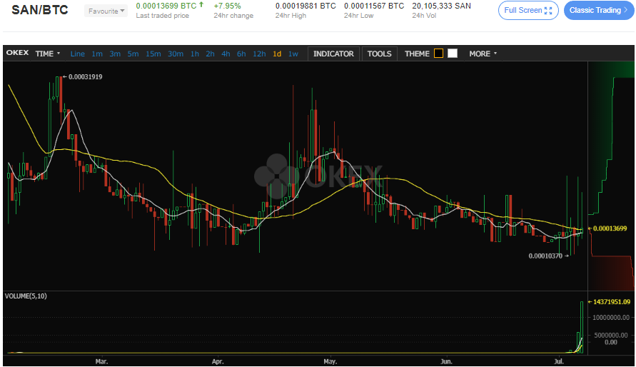Click the OKEX logo in chart toolbar
636x367 pixels.
17,54
